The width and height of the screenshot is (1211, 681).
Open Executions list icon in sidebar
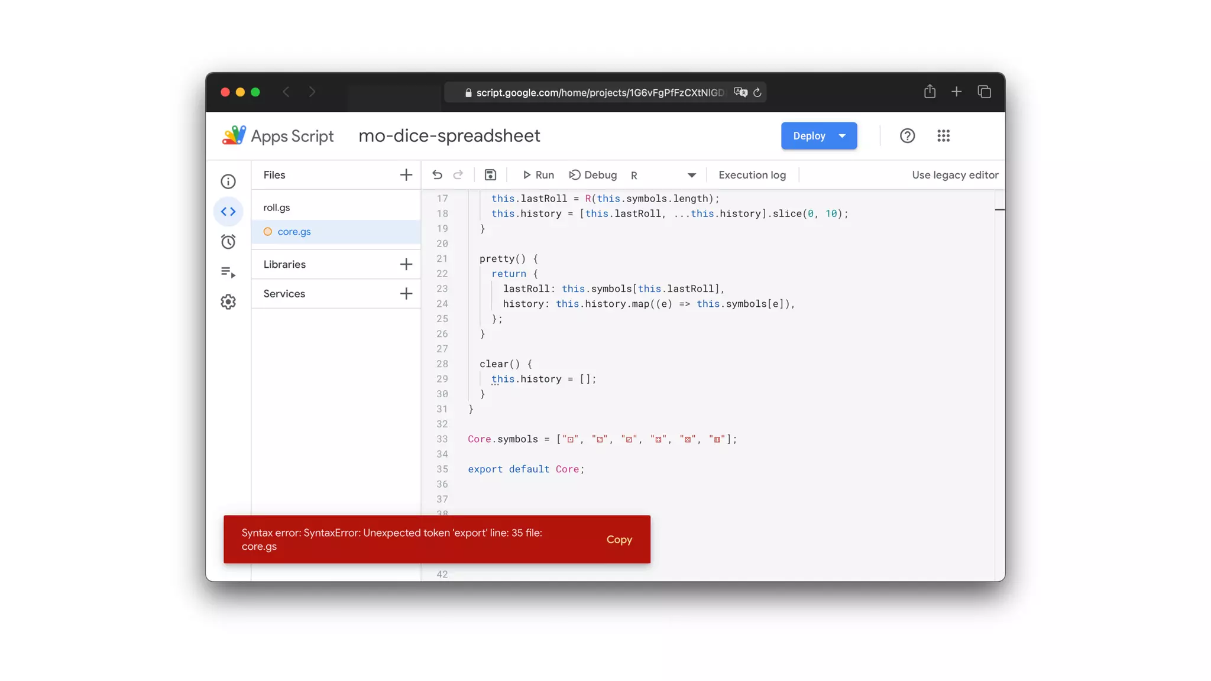[228, 272]
